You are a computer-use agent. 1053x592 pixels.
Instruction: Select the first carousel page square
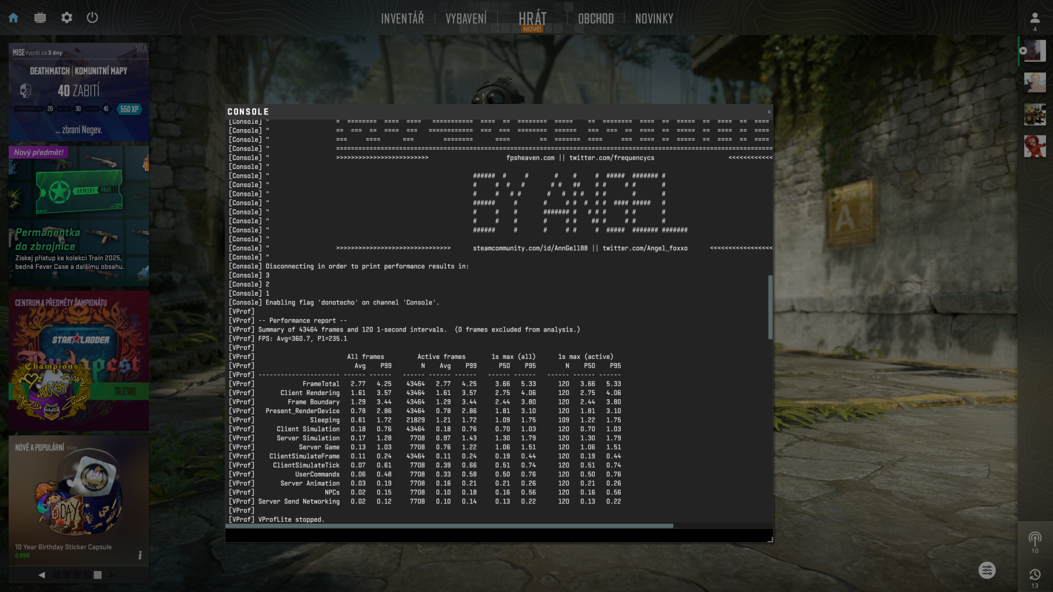click(x=57, y=575)
